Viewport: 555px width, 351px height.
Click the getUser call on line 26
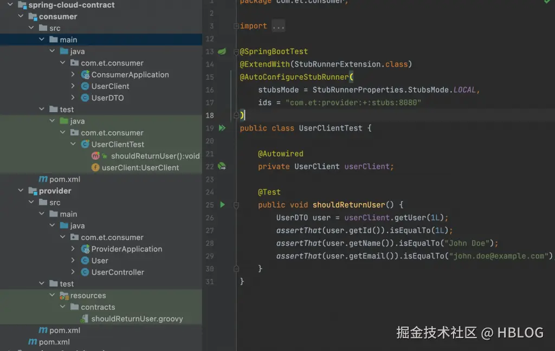point(410,218)
